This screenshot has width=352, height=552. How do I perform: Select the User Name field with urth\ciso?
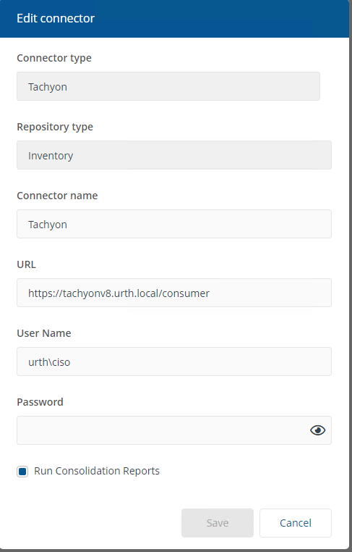click(x=174, y=361)
